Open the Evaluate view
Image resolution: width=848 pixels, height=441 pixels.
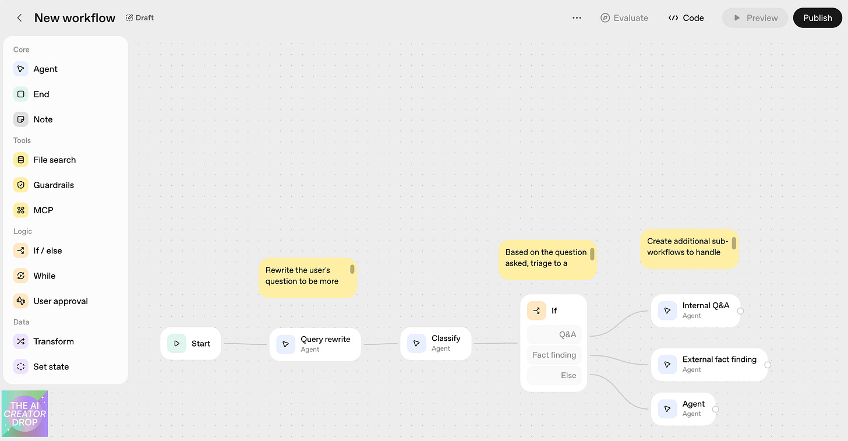[624, 18]
